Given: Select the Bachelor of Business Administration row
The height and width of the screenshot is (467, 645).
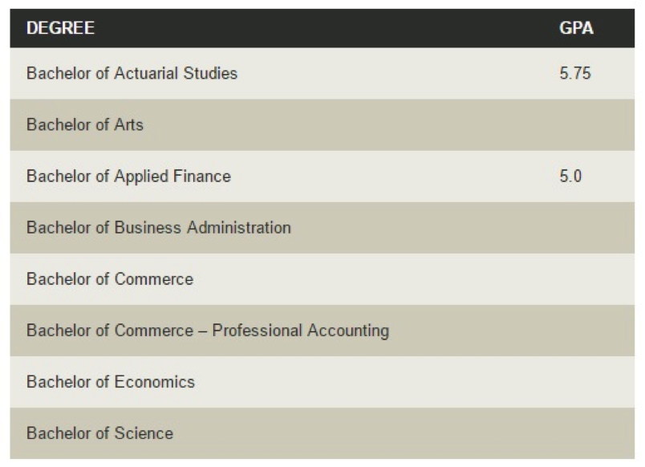Looking at the screenshot, I should (322, 228).
